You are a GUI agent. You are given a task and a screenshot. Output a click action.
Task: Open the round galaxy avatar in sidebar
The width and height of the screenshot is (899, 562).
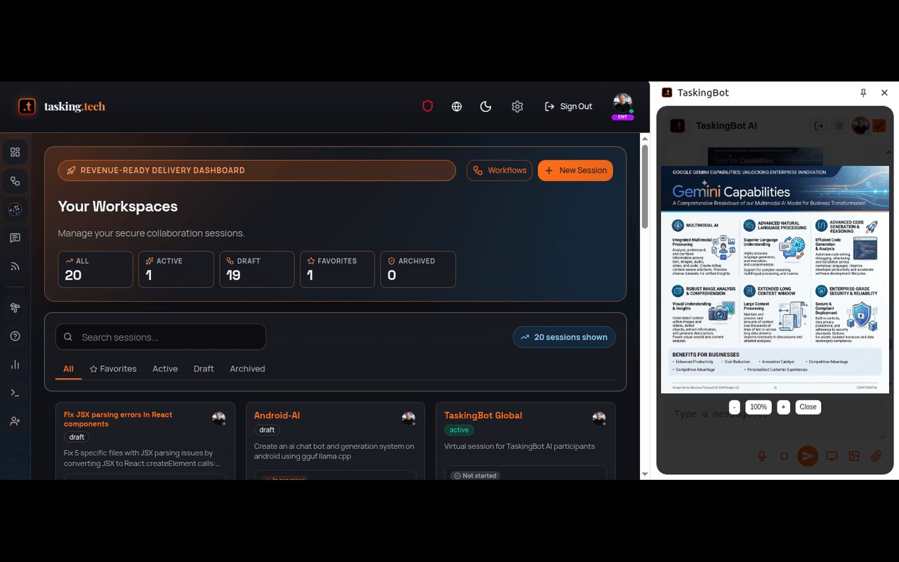coord(15,209)
